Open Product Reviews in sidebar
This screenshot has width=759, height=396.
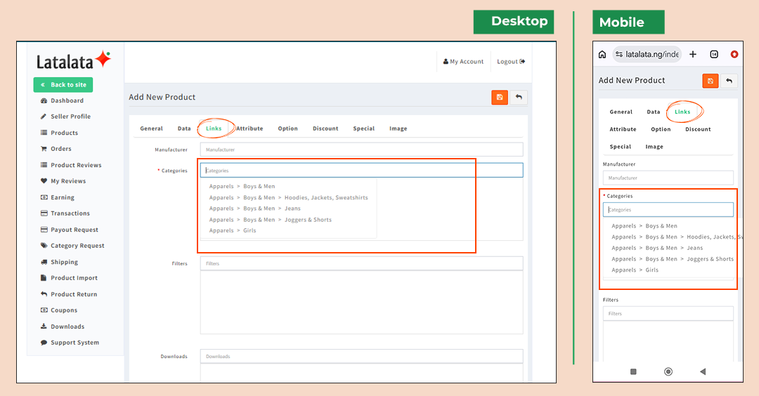coord(71,166)
